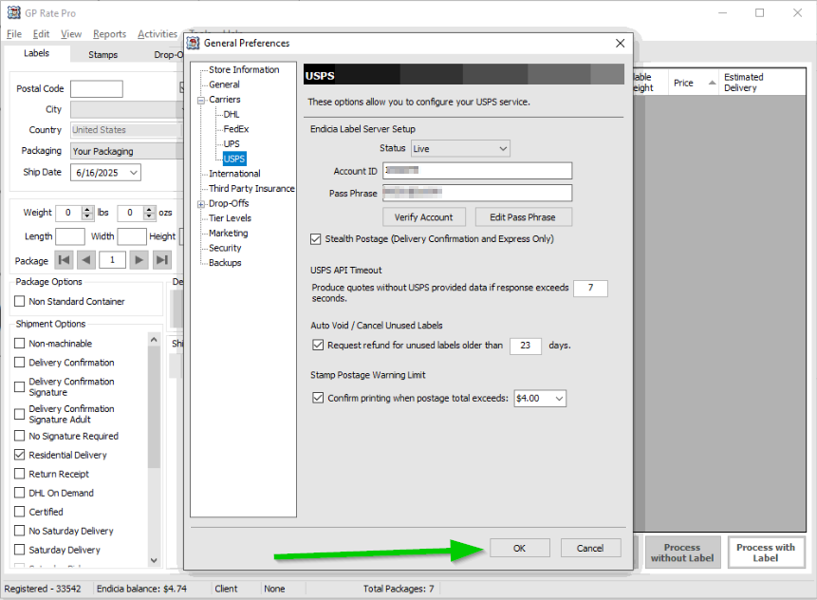Image resolution: width=817 pixels, height=600 pixels.
Task: Open the View menu
Action: (x=71, y=34)
